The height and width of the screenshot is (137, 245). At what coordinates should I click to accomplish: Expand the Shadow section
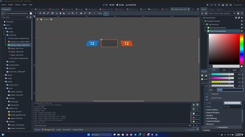[x=209, y=115]
